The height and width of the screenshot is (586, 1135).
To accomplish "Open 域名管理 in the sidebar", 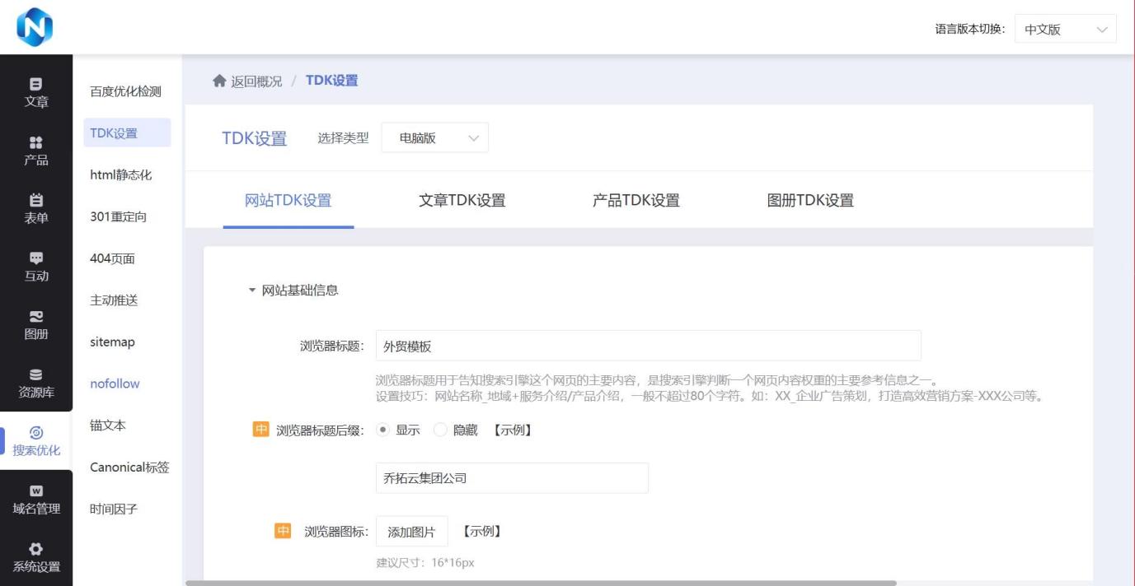I will coord(36,500).
